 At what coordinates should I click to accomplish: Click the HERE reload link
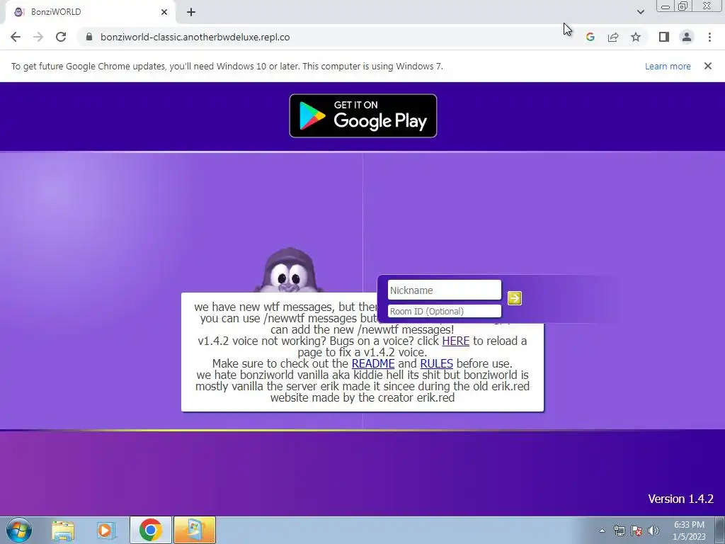pos(455,341)
